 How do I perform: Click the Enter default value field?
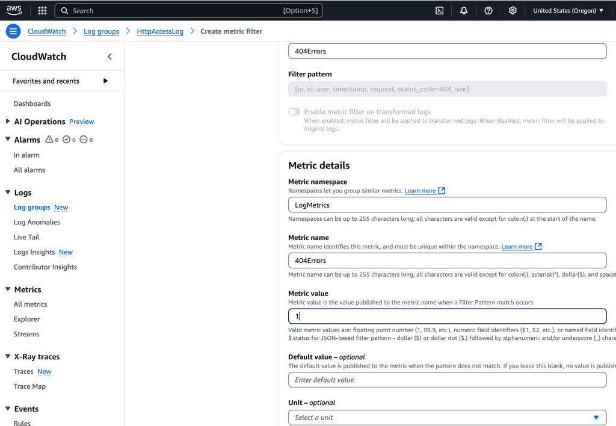pos(447,380)
